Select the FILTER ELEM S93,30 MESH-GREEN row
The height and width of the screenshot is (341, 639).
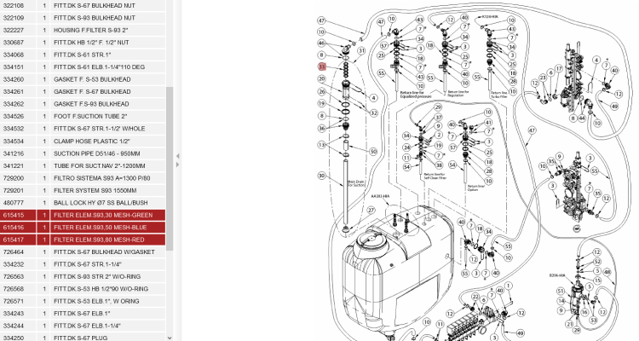click(x=85, y=216)
